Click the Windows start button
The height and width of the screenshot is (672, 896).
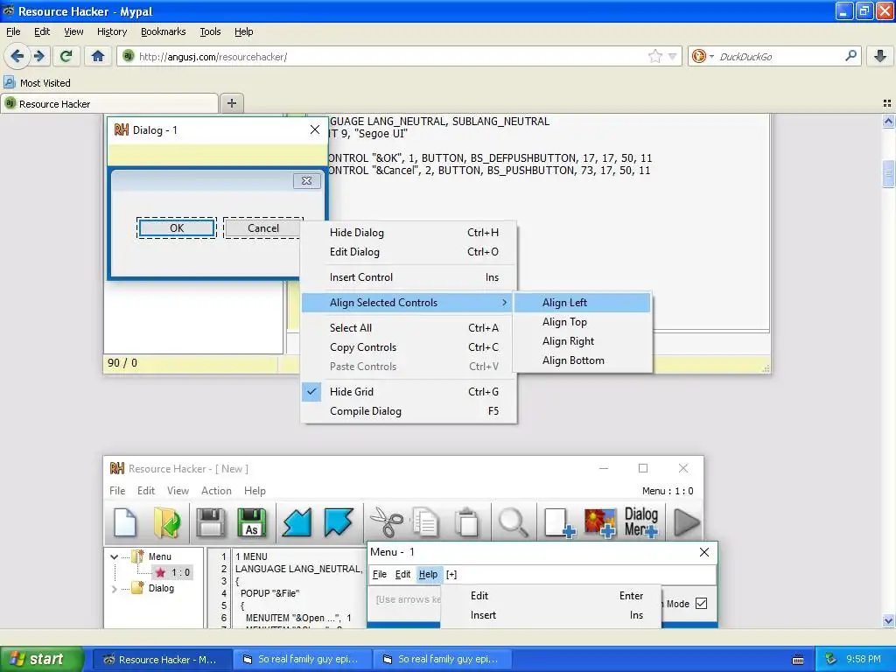coord(40,659)
